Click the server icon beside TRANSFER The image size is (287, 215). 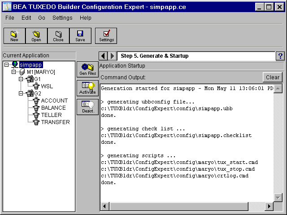pyautogui.click(x=36, y=122)
